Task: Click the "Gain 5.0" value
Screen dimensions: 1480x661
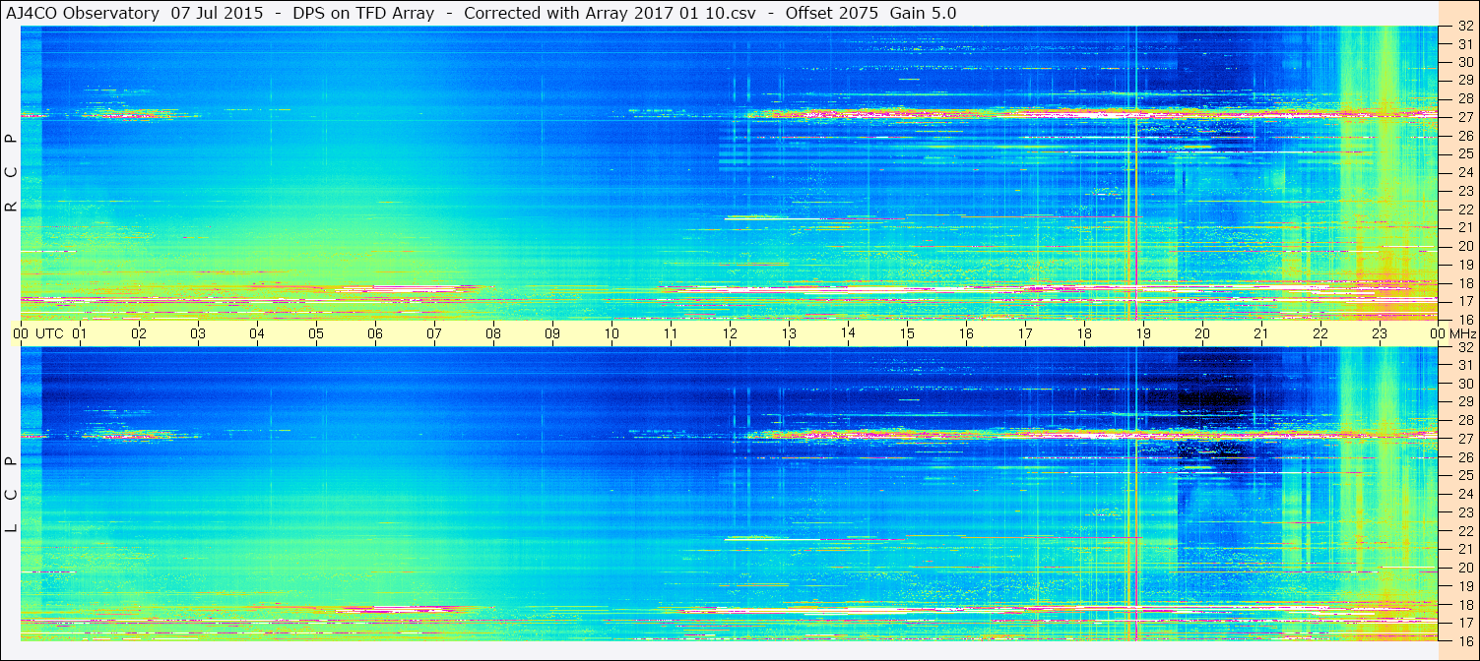Action: click(x=923, y=13)
